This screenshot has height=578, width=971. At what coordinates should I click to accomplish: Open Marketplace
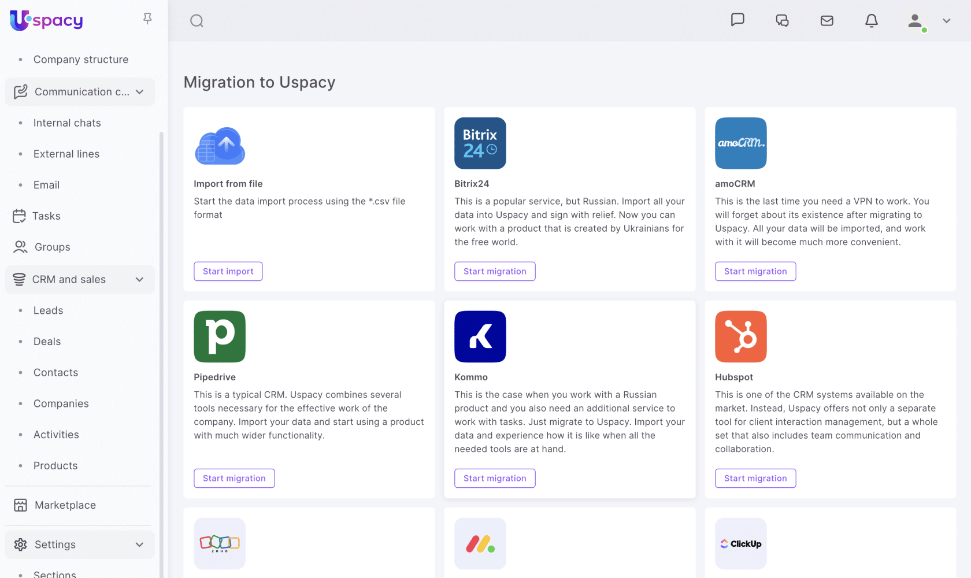coord(65,505)
